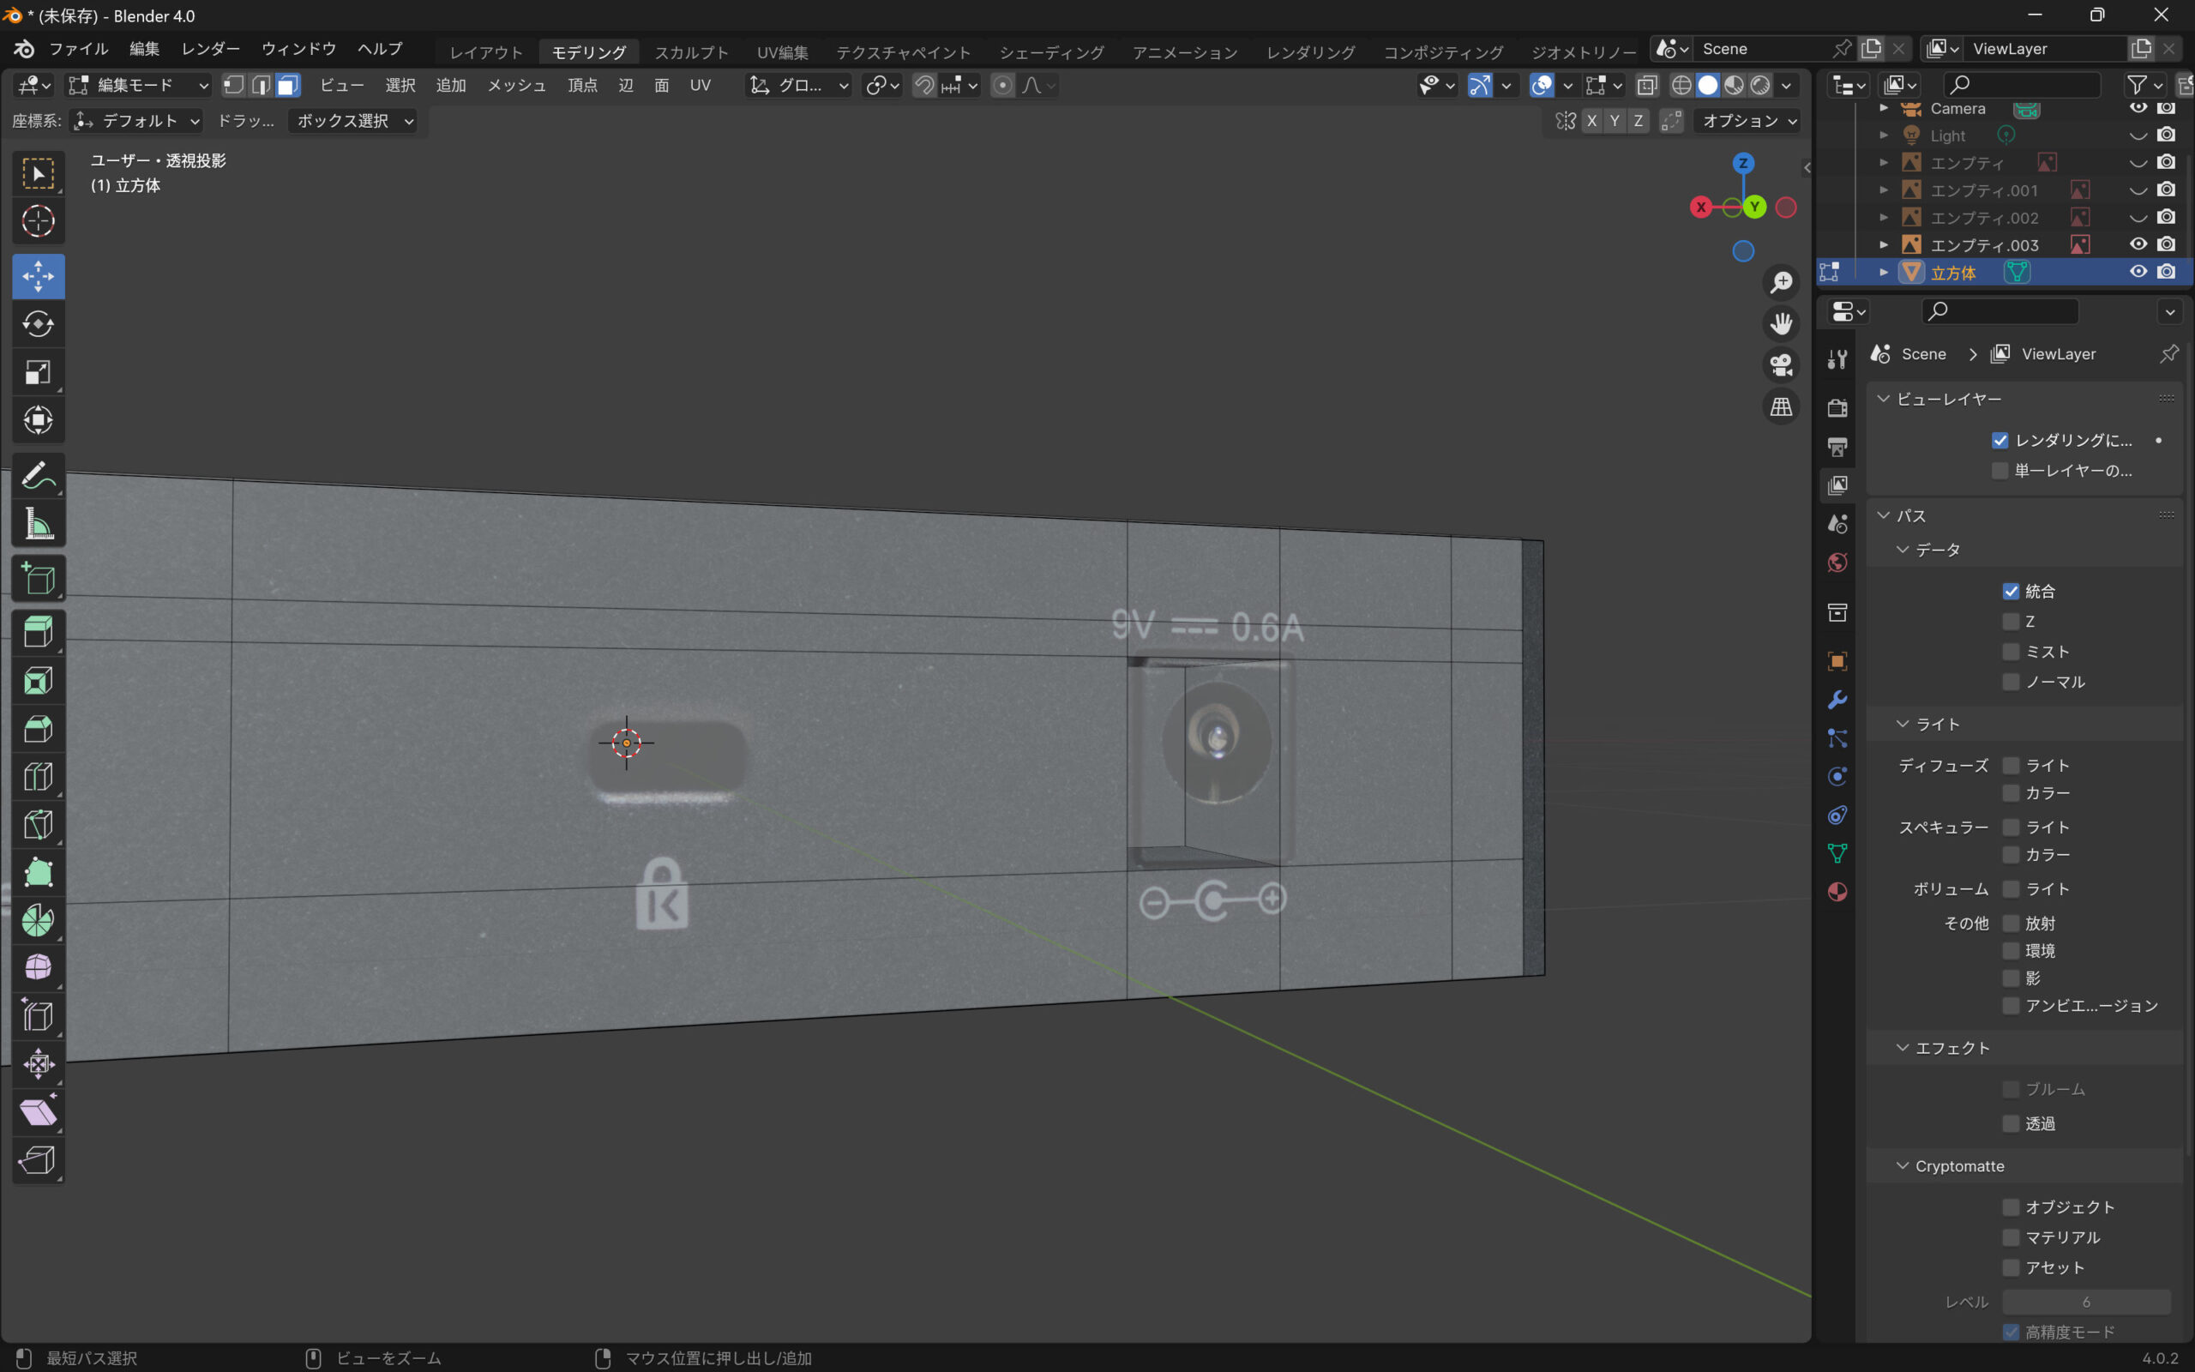This screenshot has height=1372, width=2195.
Task: Choose the Measure tool
Action: pos(38,524)
